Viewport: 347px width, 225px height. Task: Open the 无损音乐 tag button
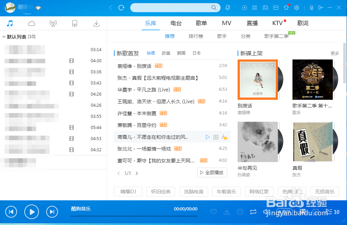pos(325,192)
